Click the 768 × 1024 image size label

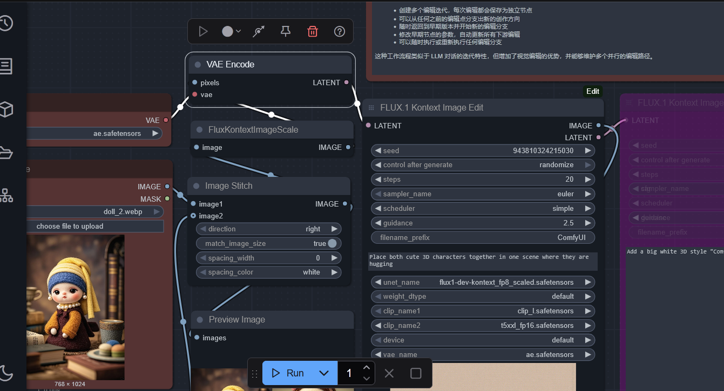pyautogui.click(x=70, y=384)
